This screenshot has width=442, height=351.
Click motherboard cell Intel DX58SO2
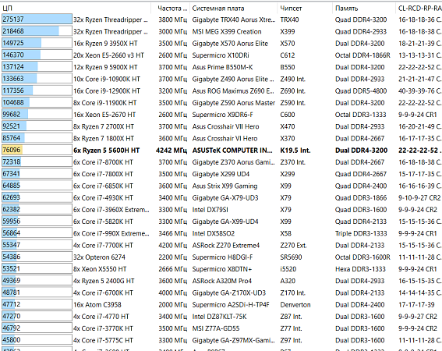coord(214,233)
